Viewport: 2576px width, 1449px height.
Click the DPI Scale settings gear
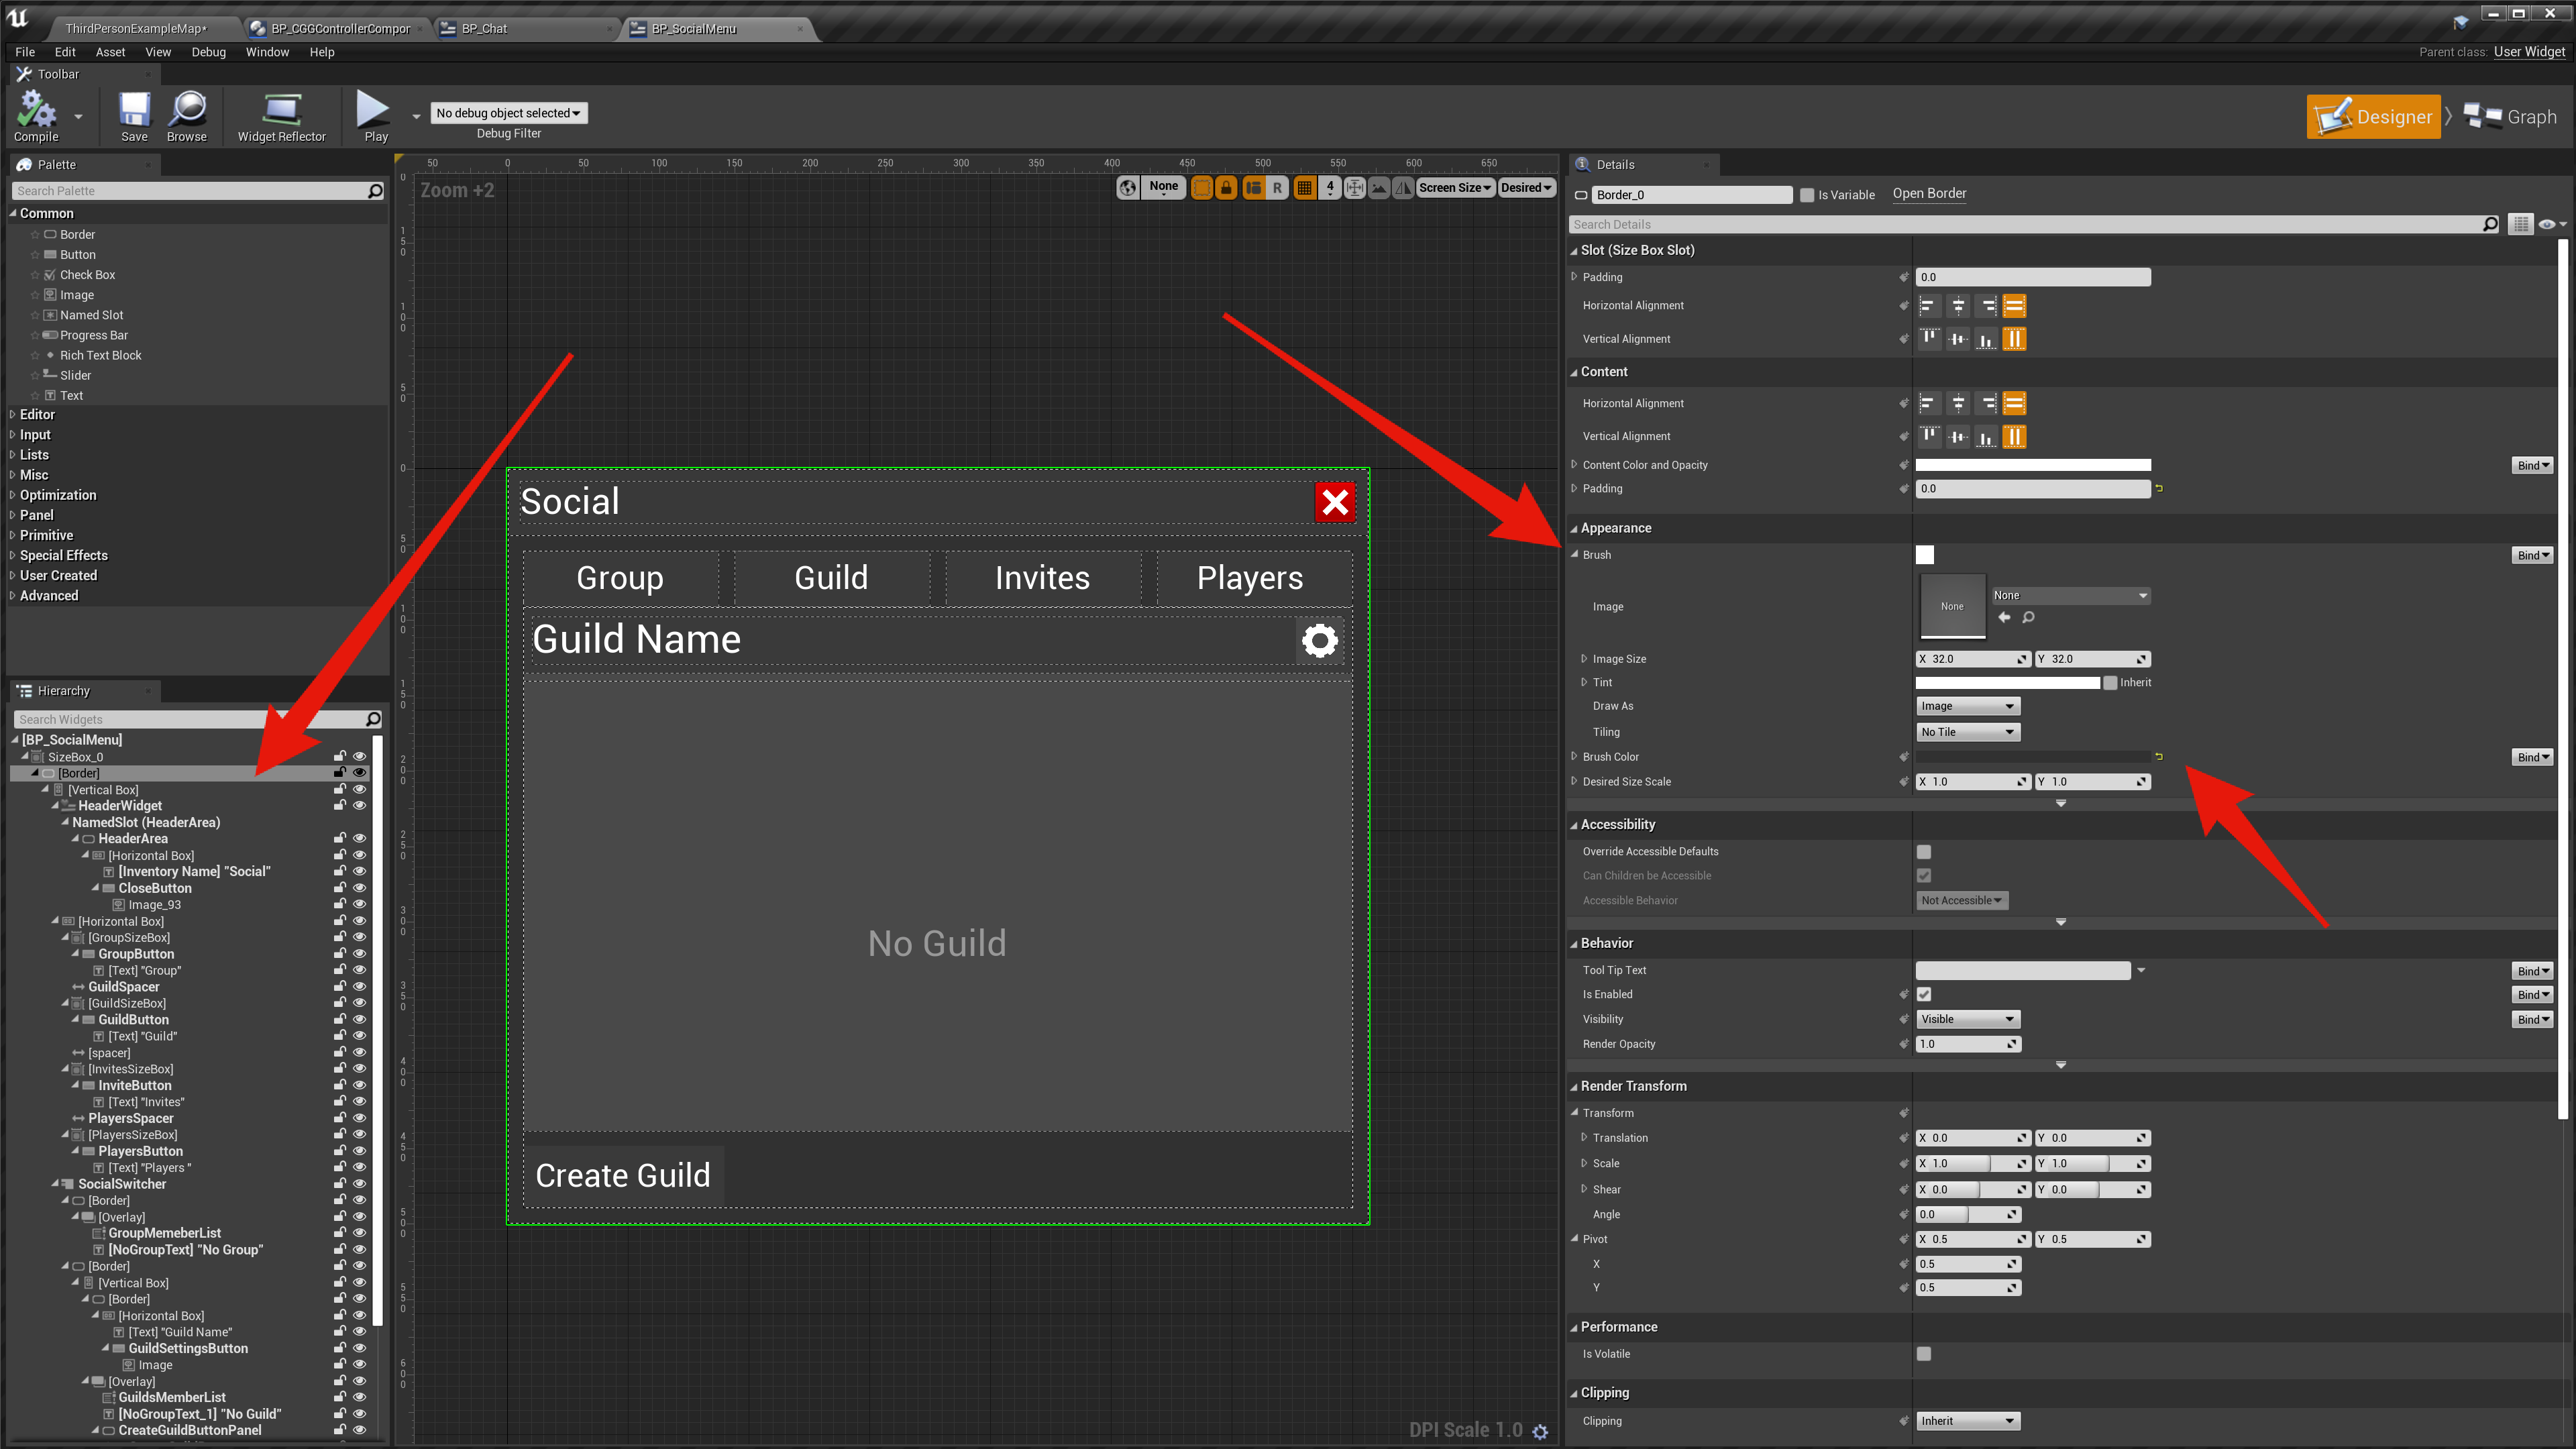pyautogui.click(x=1540, y=1431)
